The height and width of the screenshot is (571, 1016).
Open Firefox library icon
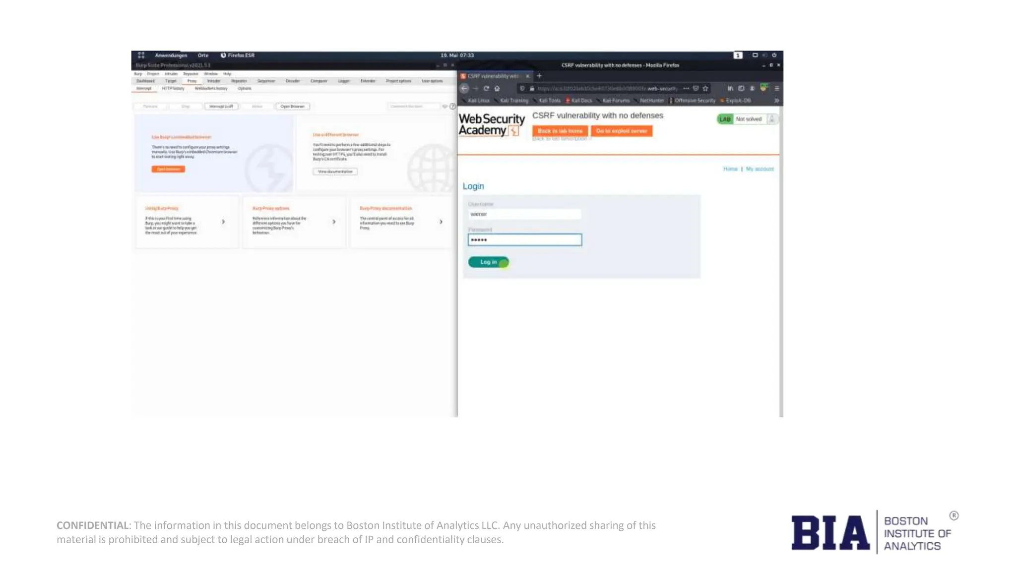click(x=730, y=88)
